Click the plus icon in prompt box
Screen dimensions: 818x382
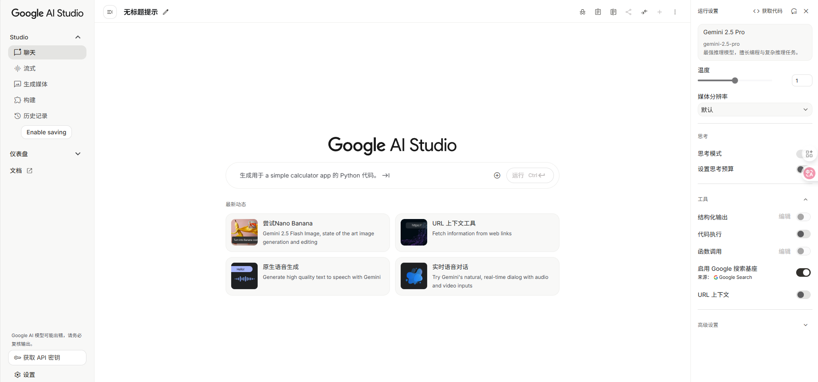(497, 175)
